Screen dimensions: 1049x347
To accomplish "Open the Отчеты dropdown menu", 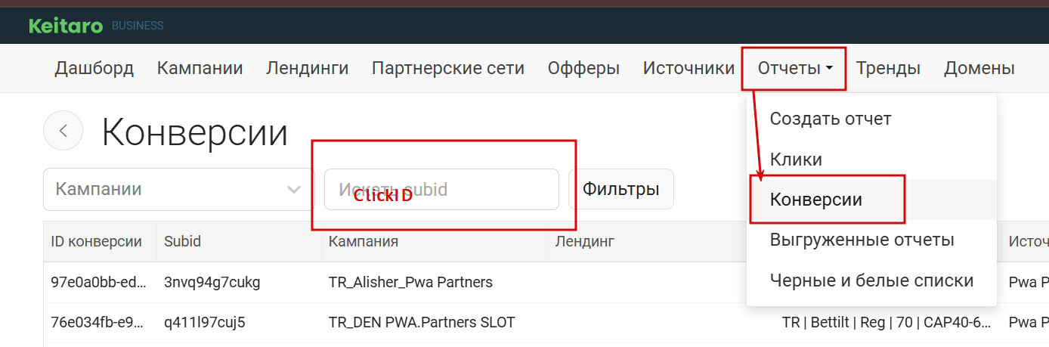I will (x=795, y=69).
